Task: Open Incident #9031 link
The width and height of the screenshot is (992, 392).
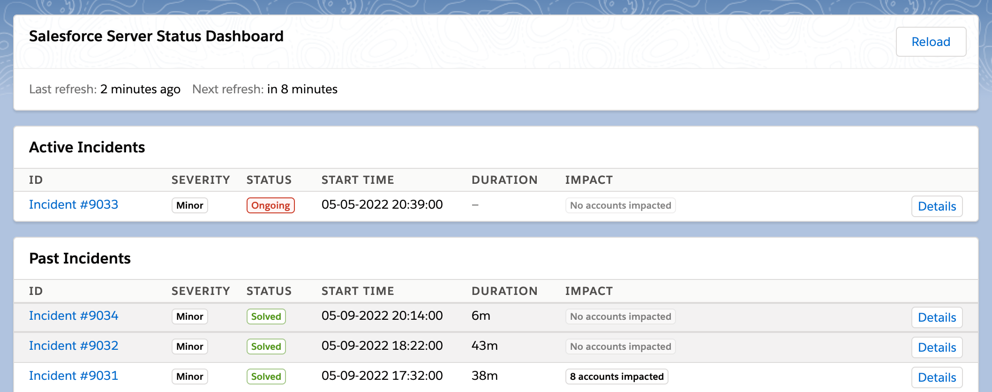Action: point(74,376)
